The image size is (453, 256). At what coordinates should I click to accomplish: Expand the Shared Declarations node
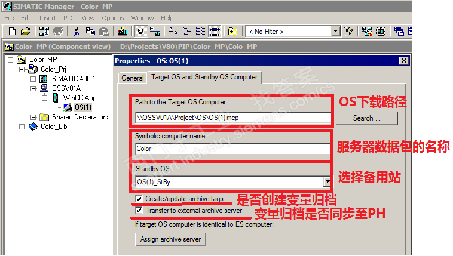point(33,117)
